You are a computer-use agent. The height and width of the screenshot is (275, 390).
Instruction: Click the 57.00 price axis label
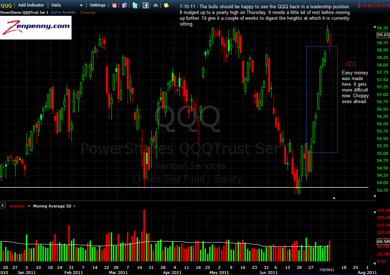382,94
